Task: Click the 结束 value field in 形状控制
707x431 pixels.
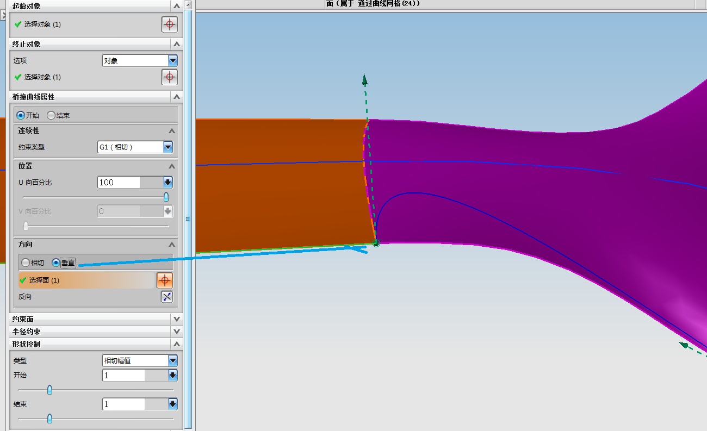Action: pos(123,404)
